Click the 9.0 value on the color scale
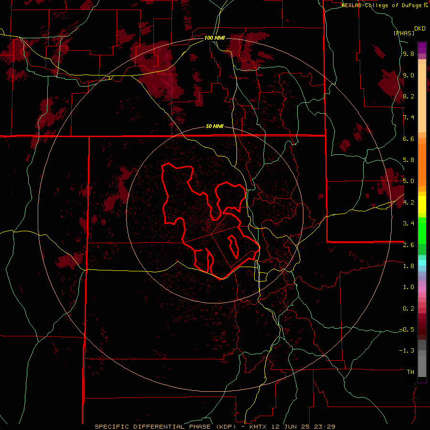 pyautogui.click(x=408, y=75)
